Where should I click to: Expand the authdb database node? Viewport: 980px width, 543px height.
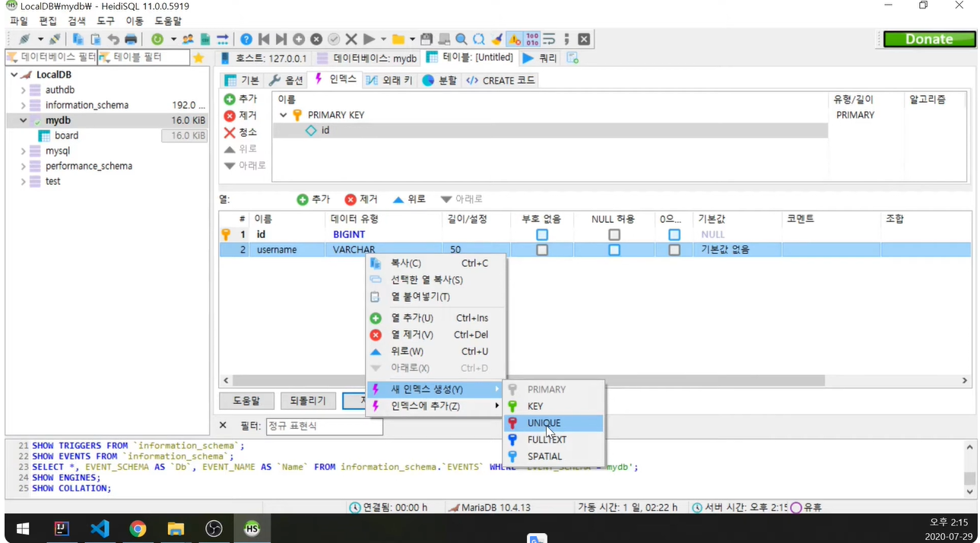tap(24, 90)
